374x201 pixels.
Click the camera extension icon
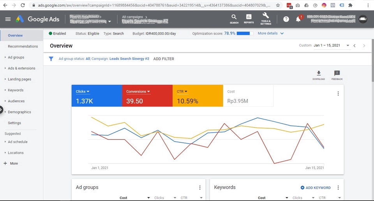pyautogui.click(x=298, y=5)
